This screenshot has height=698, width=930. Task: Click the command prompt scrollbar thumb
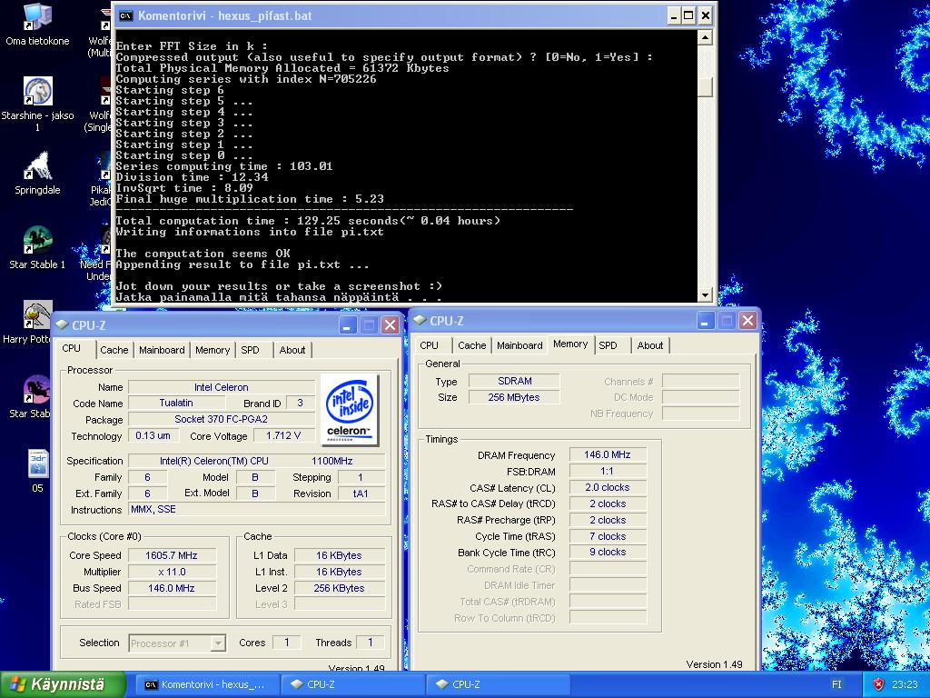tap(705, 88)
